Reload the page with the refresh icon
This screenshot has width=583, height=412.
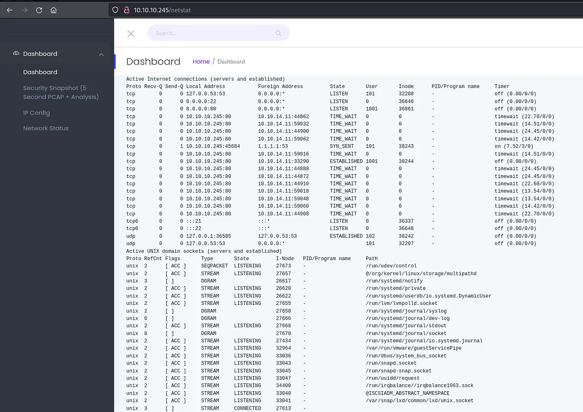(39, 10)
